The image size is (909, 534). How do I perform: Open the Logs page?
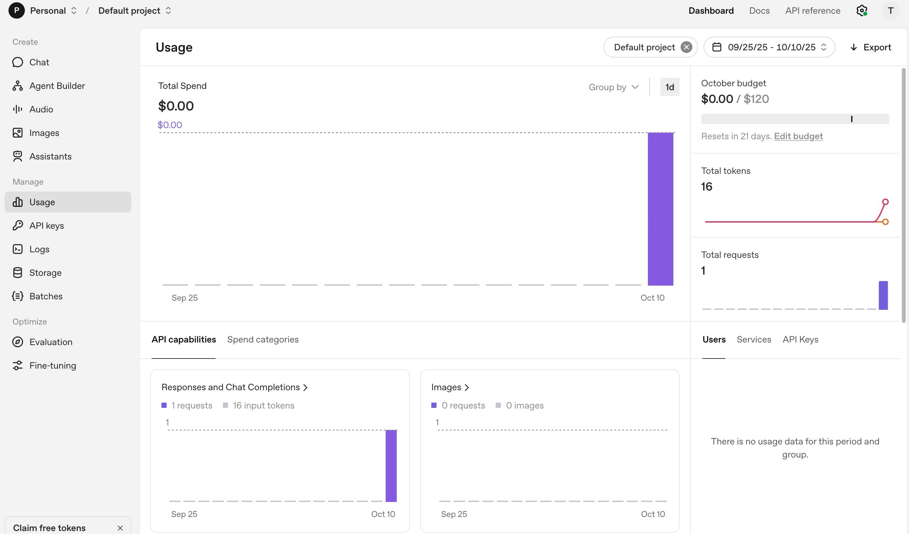(x=39, y=249)
